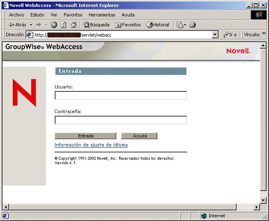Click the forward arrow toolbar icon
The width and height of the screenshot is (269, 221).
[39, 25]
